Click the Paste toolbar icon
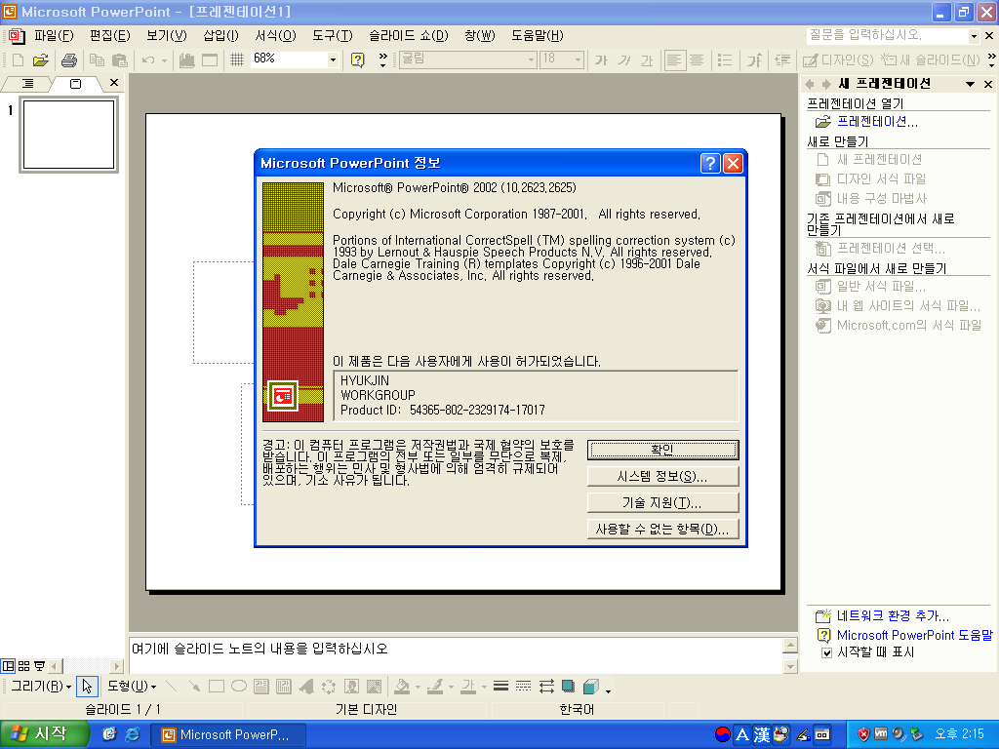The image size is (999, 749). pyautogui.click(x=120, y=59)
